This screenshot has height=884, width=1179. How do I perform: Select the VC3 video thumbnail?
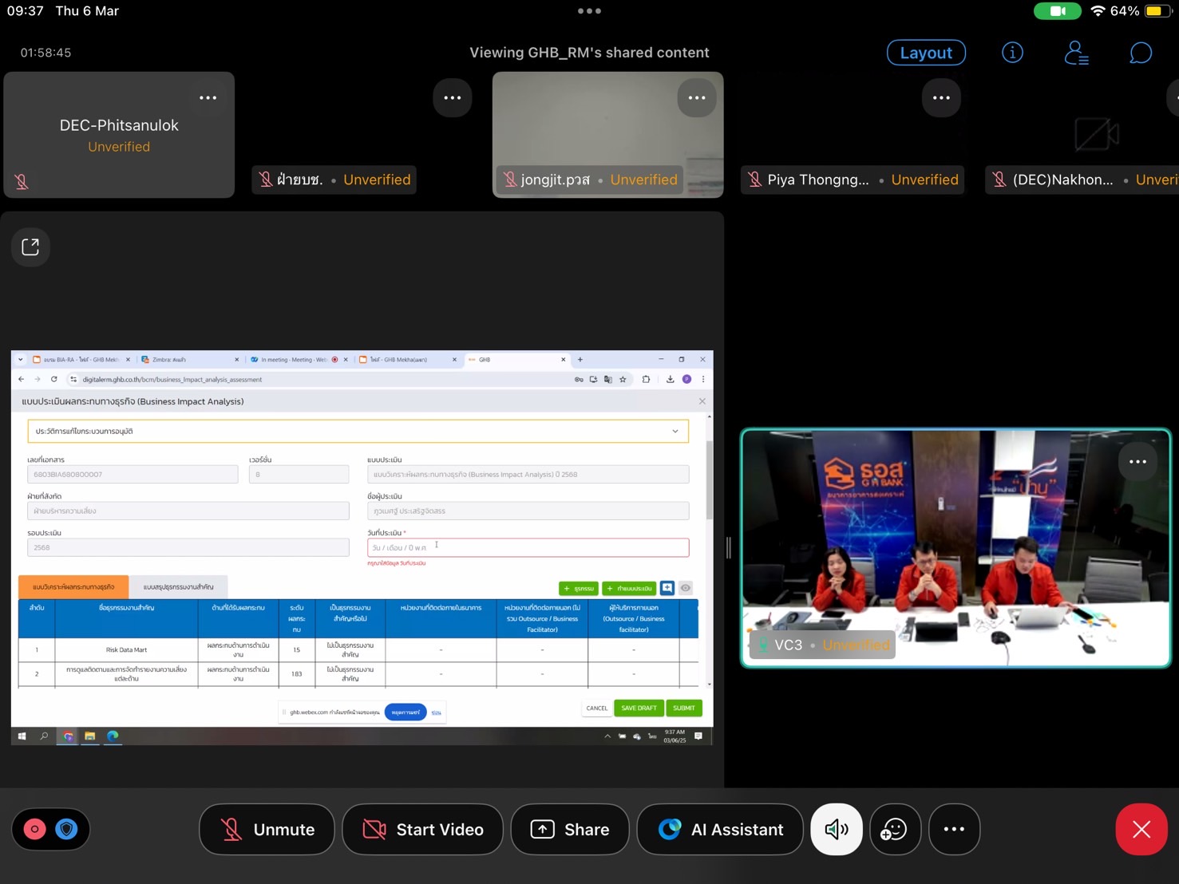click(x=955, y=547)
